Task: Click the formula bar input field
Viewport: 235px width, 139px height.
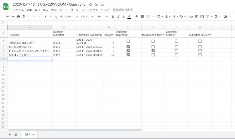Action: coord(119,22)
